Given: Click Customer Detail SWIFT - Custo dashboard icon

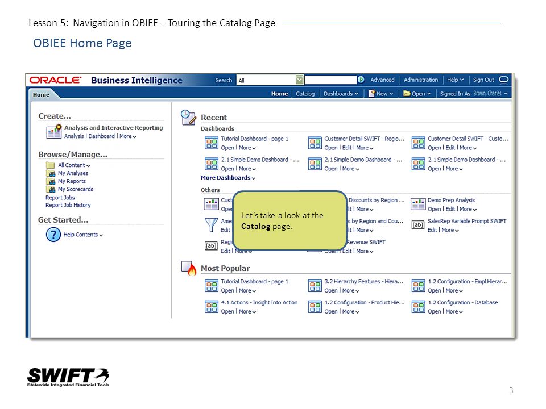Looking at the screenshot, I should click(418, 143).
